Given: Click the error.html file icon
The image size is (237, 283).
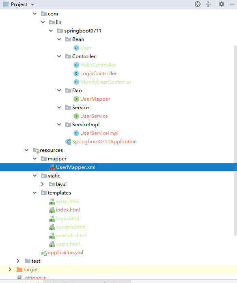Looking at the screenshot, I should 52,201.
